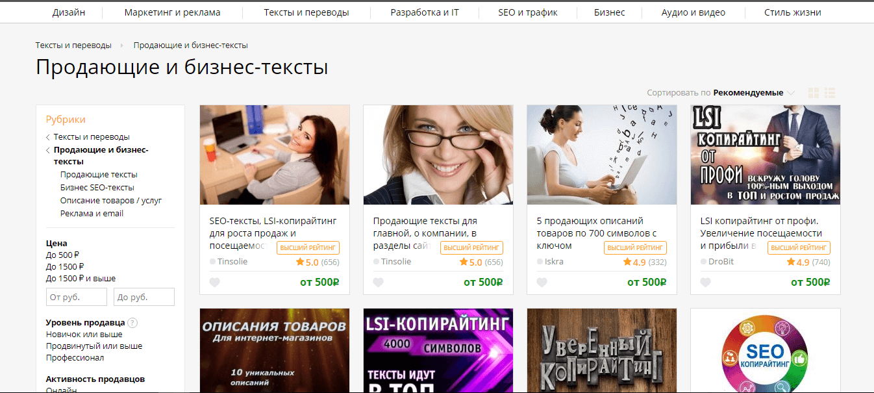
Task: Add DroBit's LSI копирайтинг to favorites
Action: coord(706,282)
